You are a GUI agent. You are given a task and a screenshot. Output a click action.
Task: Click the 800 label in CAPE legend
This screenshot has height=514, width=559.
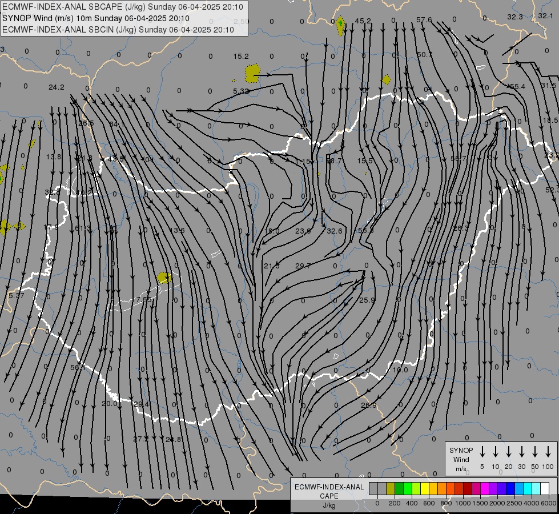446,503
